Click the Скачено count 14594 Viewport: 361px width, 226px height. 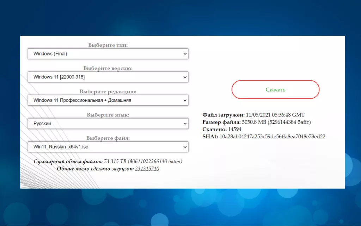tap(234, 129)
